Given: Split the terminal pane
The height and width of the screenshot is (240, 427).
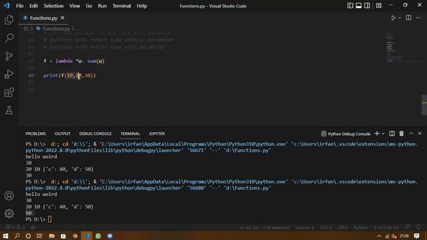Looking at the screenshot, I should 392,133.
